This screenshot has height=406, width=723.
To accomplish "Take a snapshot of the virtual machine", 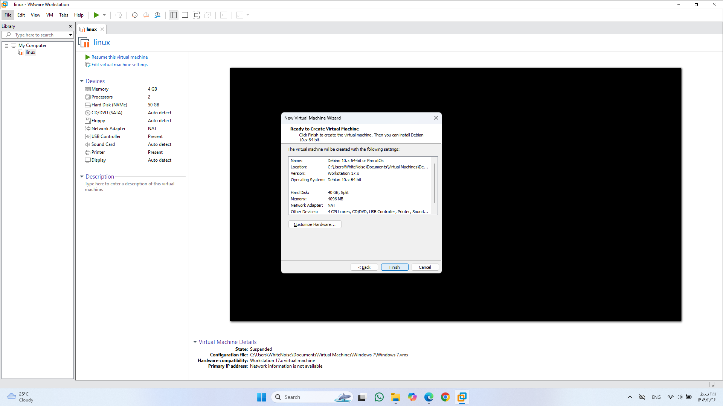I will click(x=134, y=15).
